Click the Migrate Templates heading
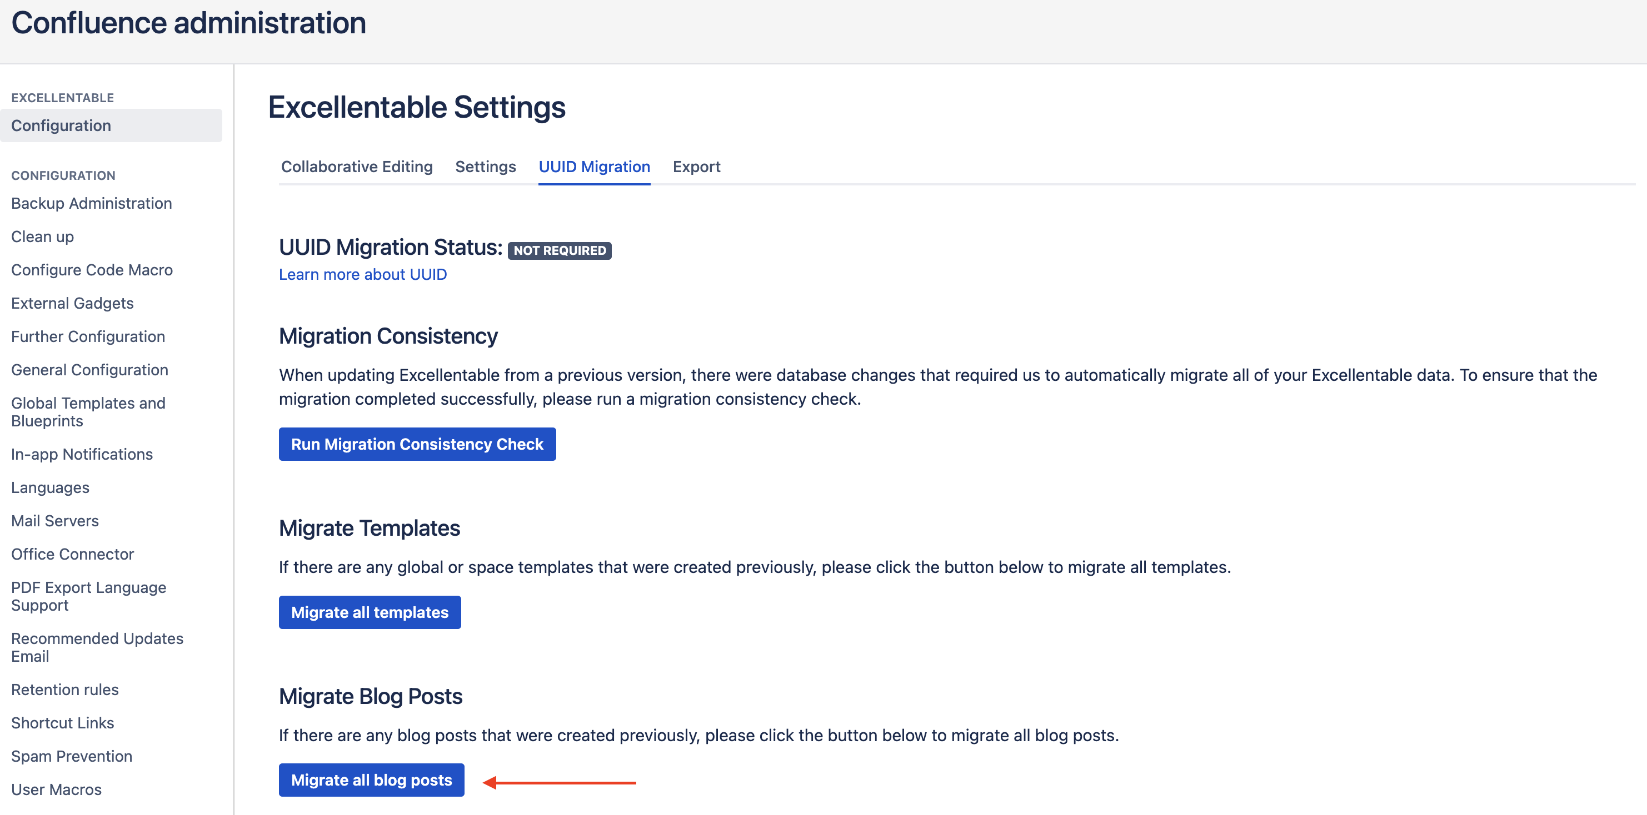 (369, 527)
